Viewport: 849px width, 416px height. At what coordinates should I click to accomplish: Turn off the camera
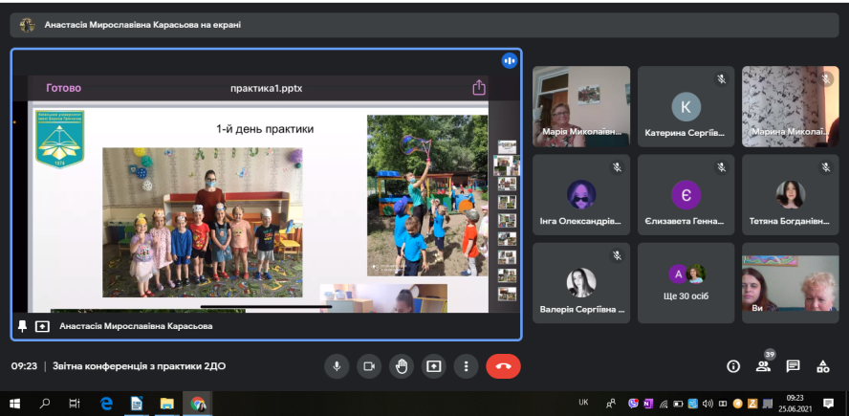tap(368, 365)
